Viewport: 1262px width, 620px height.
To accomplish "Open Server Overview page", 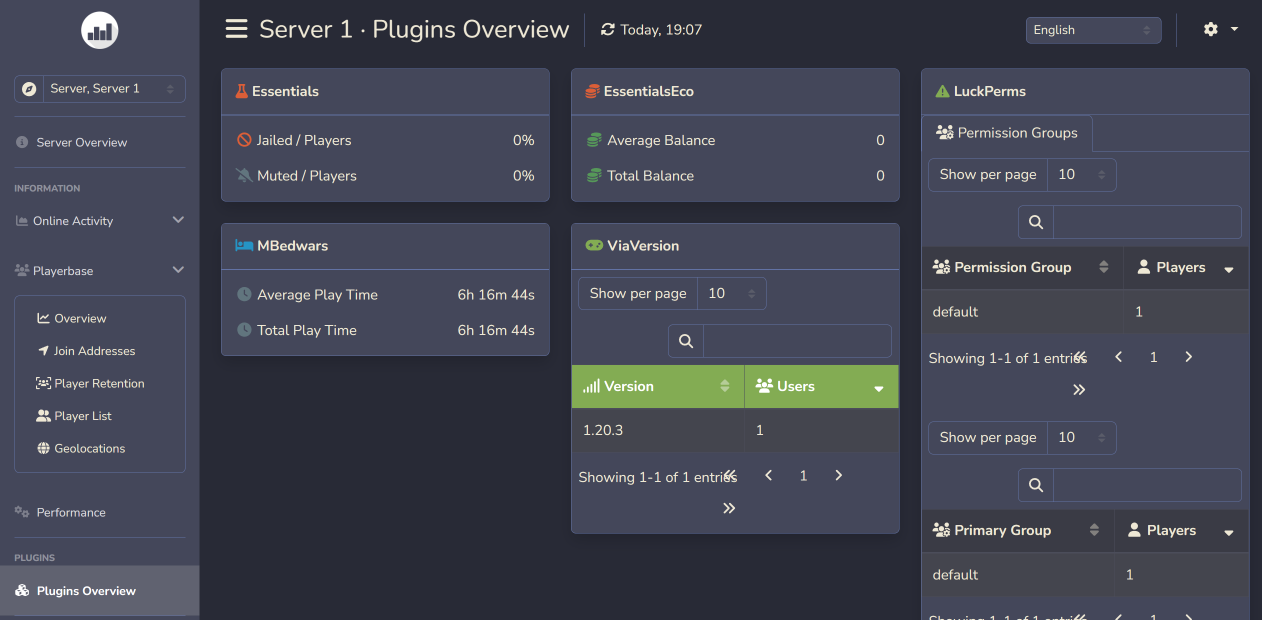I will pyautogui.click(x=81, y=142).
